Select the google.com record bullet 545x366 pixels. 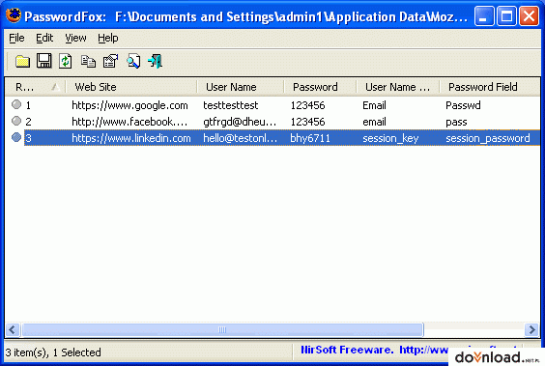16,104
